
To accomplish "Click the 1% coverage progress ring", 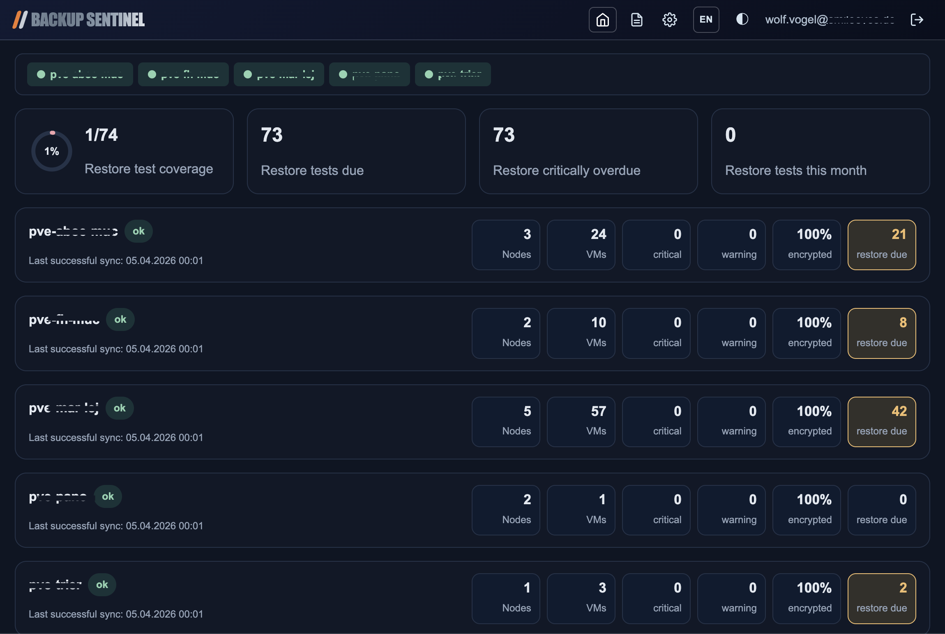I will pos(52,151).
